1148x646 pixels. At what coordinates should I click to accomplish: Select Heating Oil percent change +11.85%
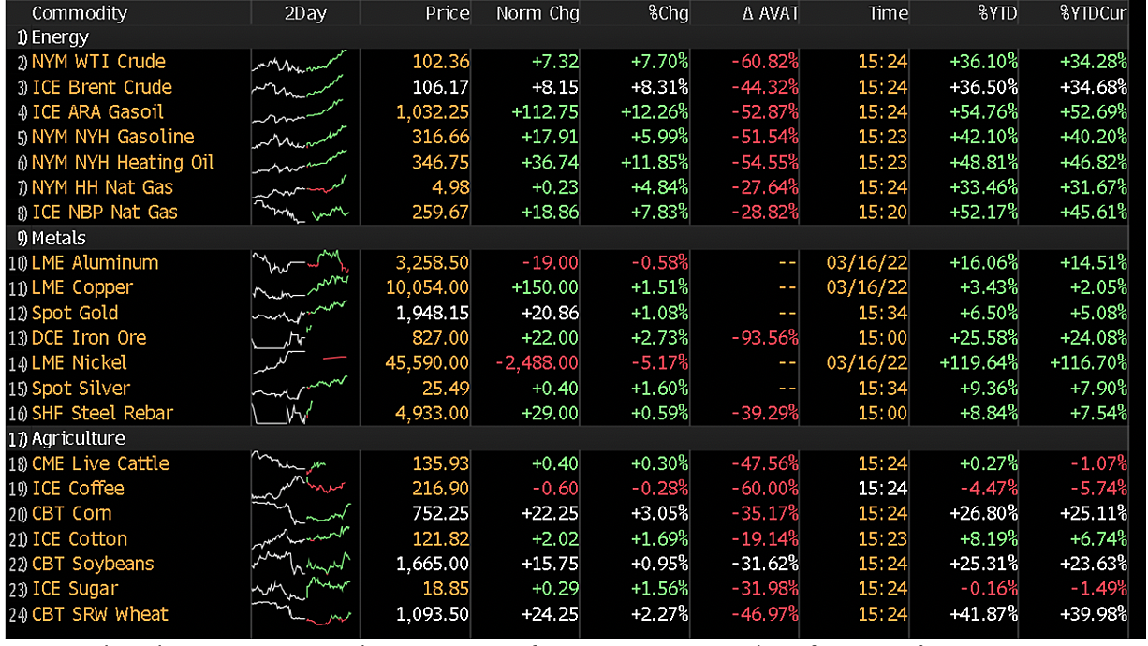click(655, 162)
